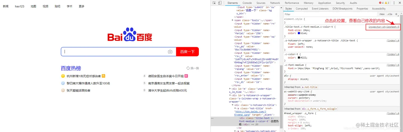403x132 pixels.
Task: Activate the inspect element picker icon
Action: pos(214,3)
